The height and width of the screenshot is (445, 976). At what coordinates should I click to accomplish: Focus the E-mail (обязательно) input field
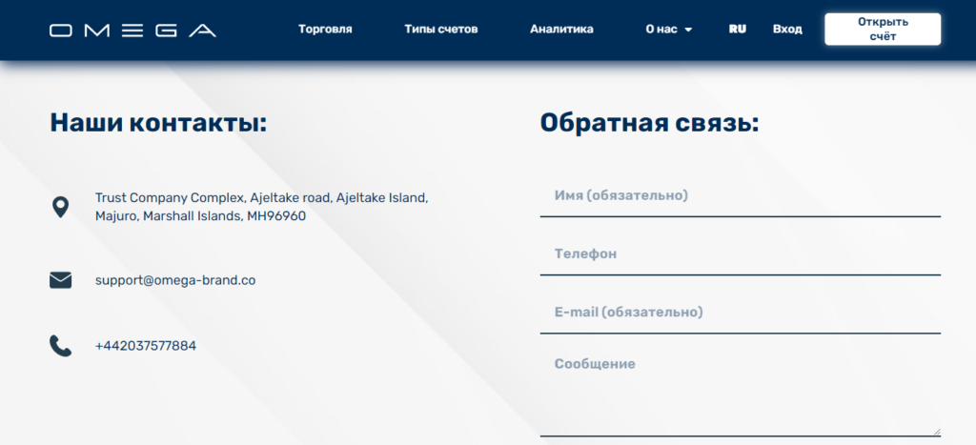tap(740, 313)
